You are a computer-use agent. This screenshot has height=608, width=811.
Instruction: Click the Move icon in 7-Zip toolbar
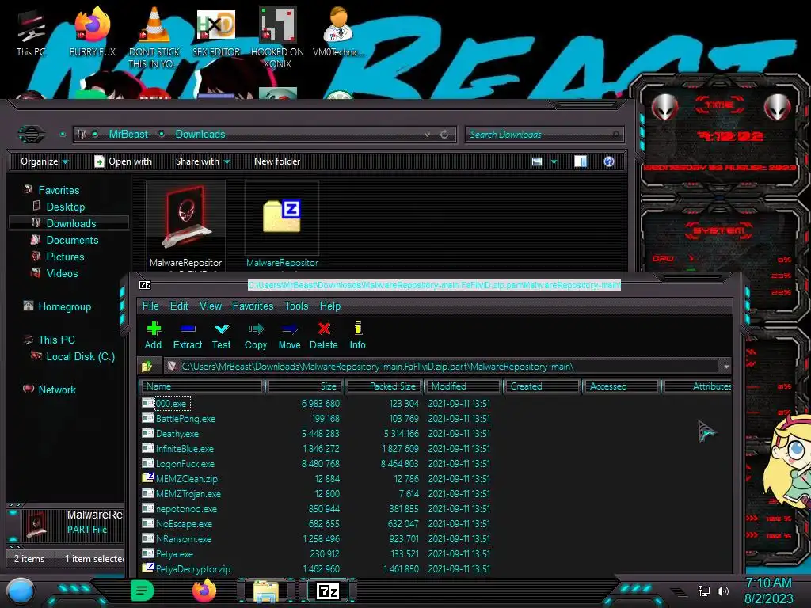coord(290,329)
